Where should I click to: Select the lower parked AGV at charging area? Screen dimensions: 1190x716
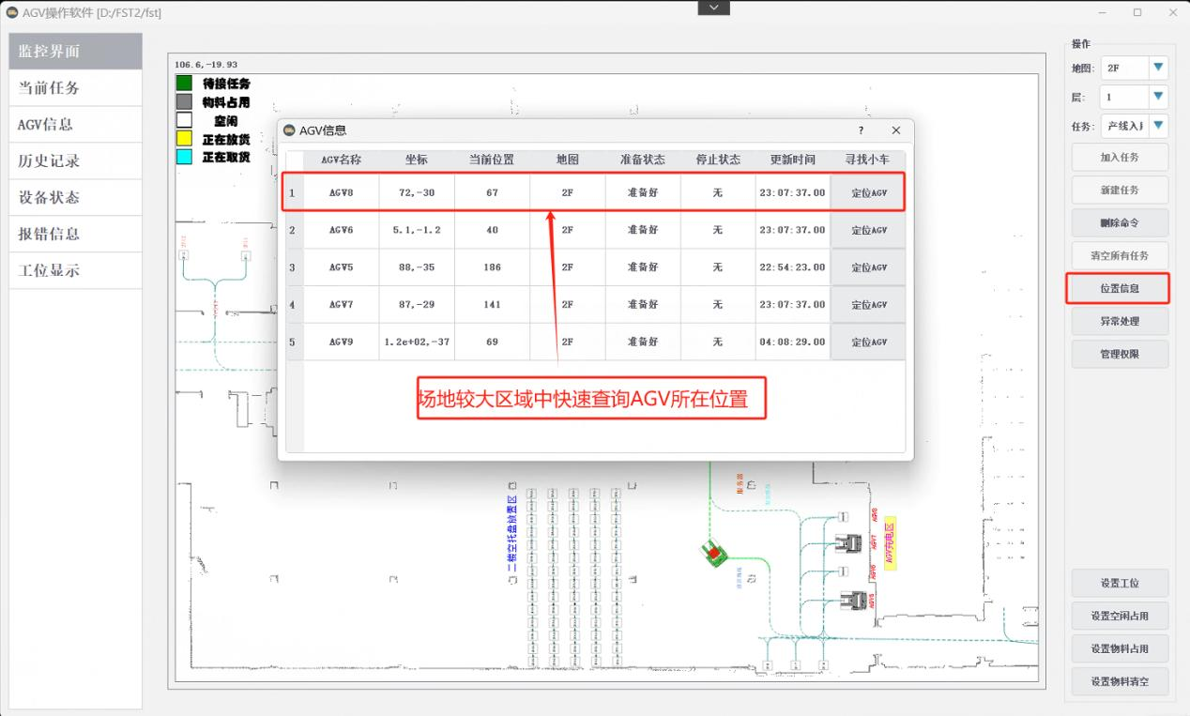853,601
